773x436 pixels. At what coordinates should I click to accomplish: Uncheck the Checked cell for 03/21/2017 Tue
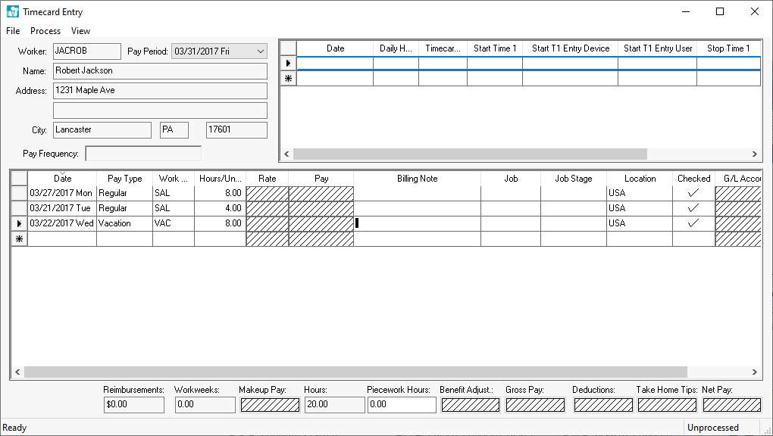click(693, 208)
